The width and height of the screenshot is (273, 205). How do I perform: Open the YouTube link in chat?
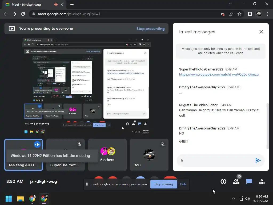pos(219,74)
